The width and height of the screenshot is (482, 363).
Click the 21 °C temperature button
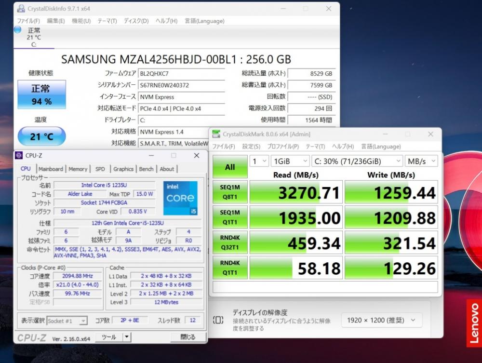click(x=41, y=136)
